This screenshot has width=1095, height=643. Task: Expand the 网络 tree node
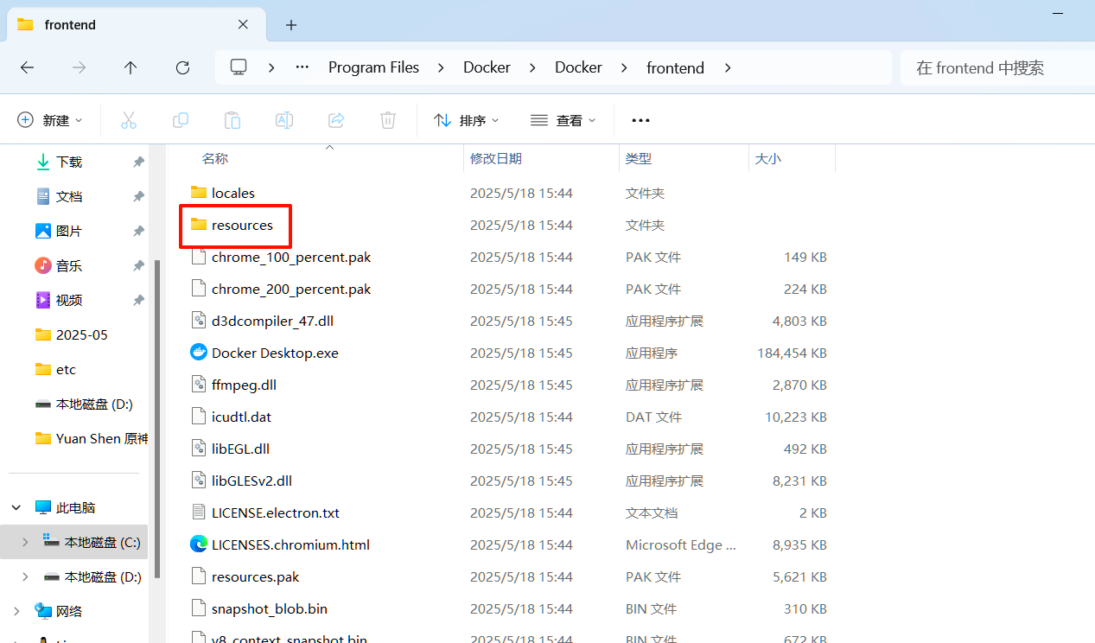point(16,611)
